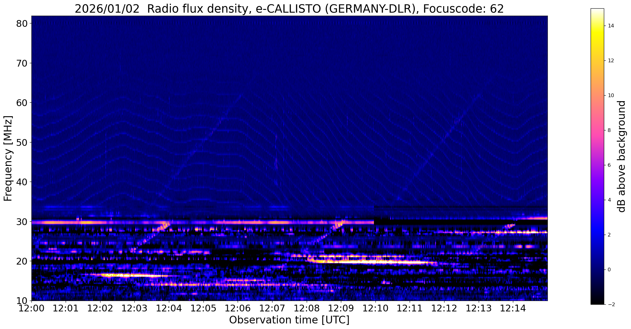Click the yellow region of the colorbar near 13

pyautogui.click(x=597, y=43)
